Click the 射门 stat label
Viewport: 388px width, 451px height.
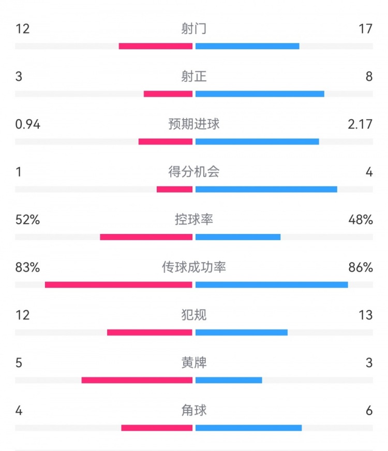pyautogui.click(x=194, y=29)
